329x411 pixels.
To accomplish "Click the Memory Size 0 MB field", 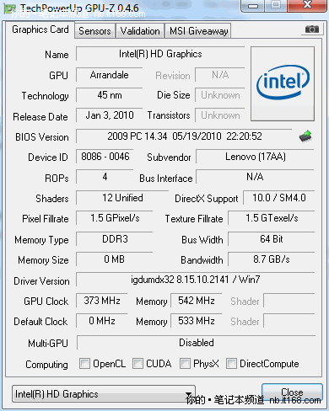I will pyautogui.click(x=115, y=259).
